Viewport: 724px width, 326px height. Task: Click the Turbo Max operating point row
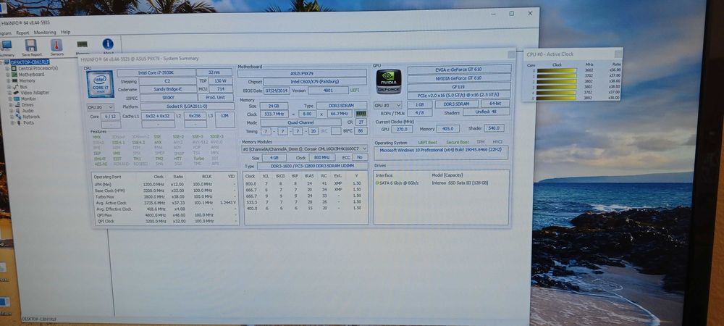(x=165, y=196)
